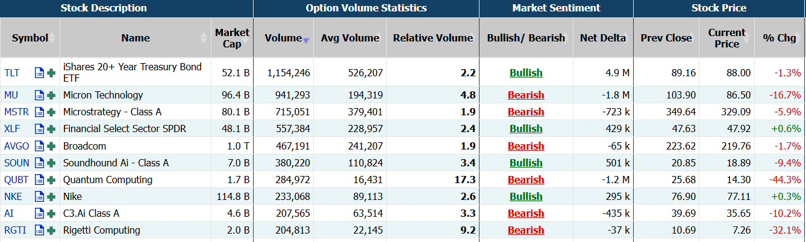This screenshot has height=242, width=806.
Task: Click the Bearish link for AI
Action: pos(526,213)
